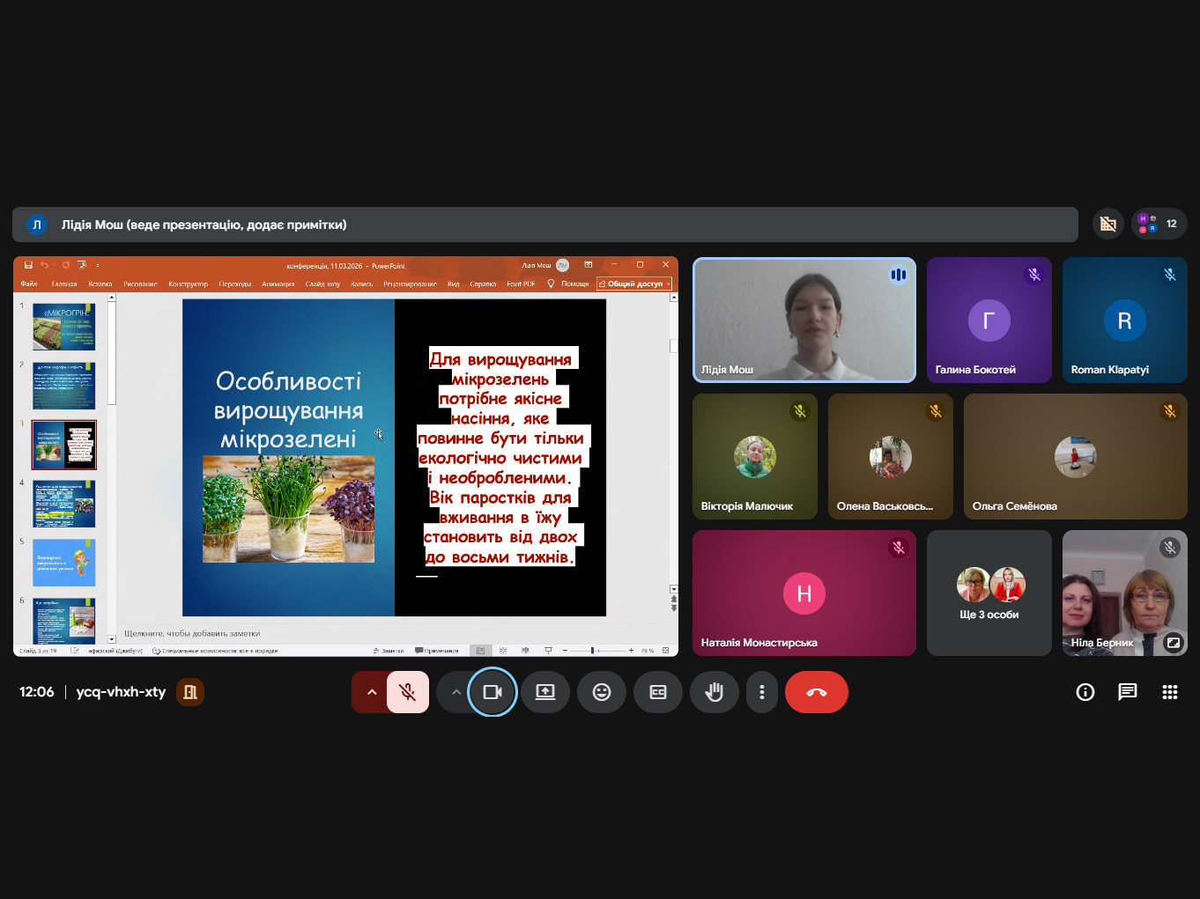Open the Справка ribbon tab
Screen dimensions: 1200x899
483,284
